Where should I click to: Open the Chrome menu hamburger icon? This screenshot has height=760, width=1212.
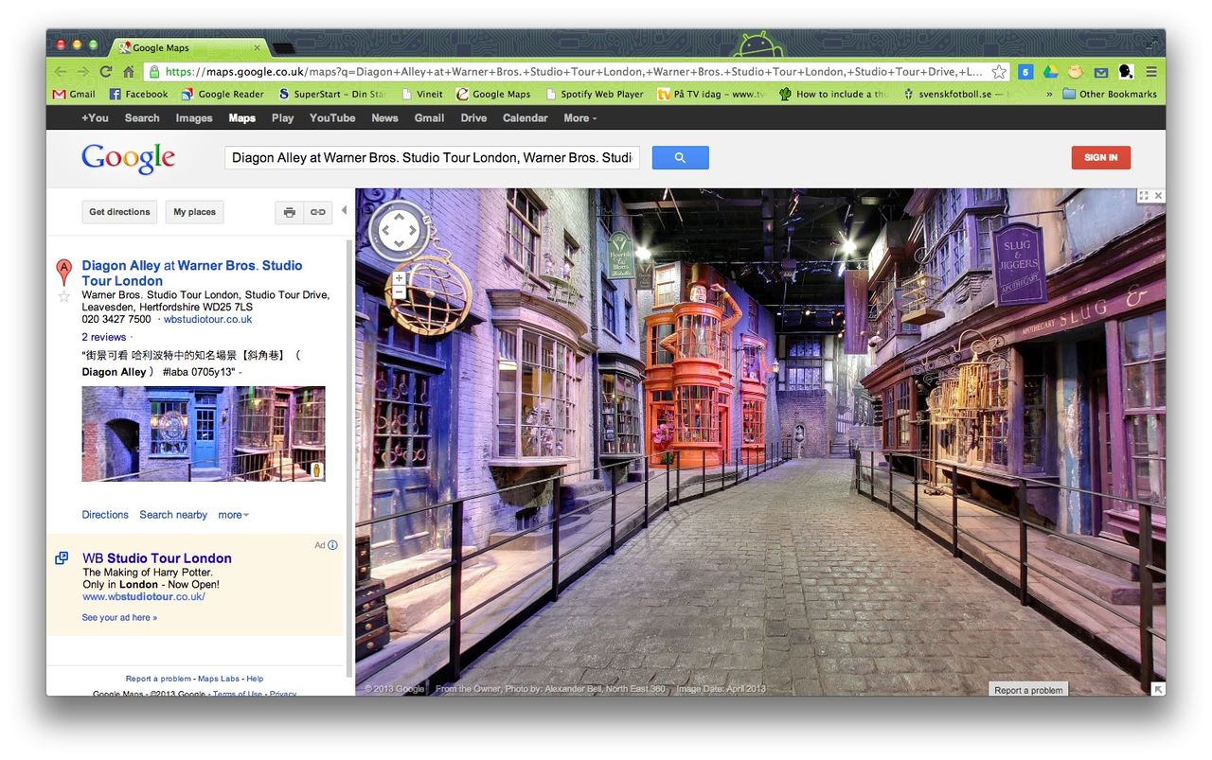pos(1151,72)
